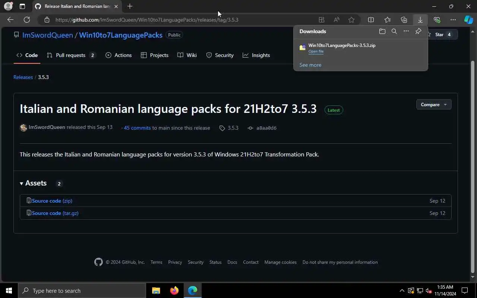Open Firefox from taskbar
Image resolution: width=477 pixels, height=298 pixels.
click(174, 291)
